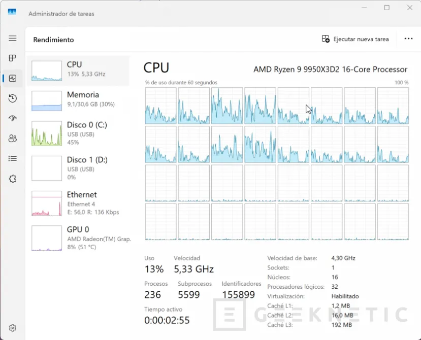Click the processor name AMD Ryzen 9 9950X3D2

click(330, 70)
